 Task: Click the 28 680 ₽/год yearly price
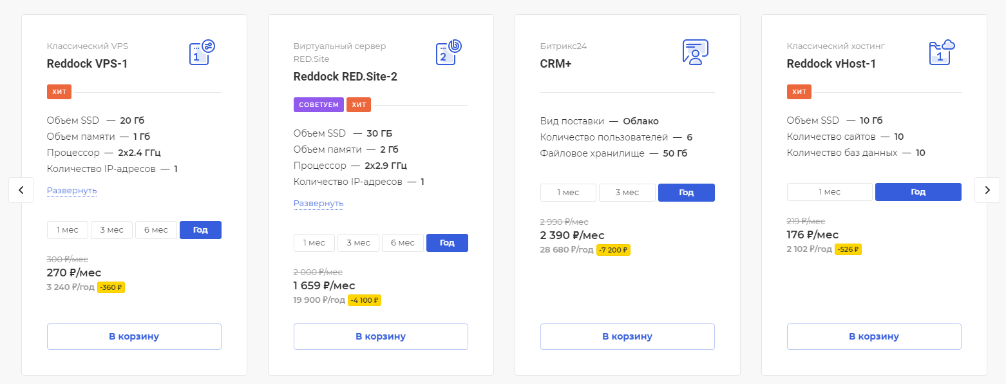pyautogui.click(x=567, y=250)
